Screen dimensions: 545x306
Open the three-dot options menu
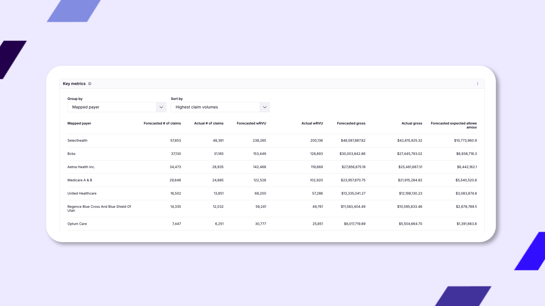tap(477, 84)
